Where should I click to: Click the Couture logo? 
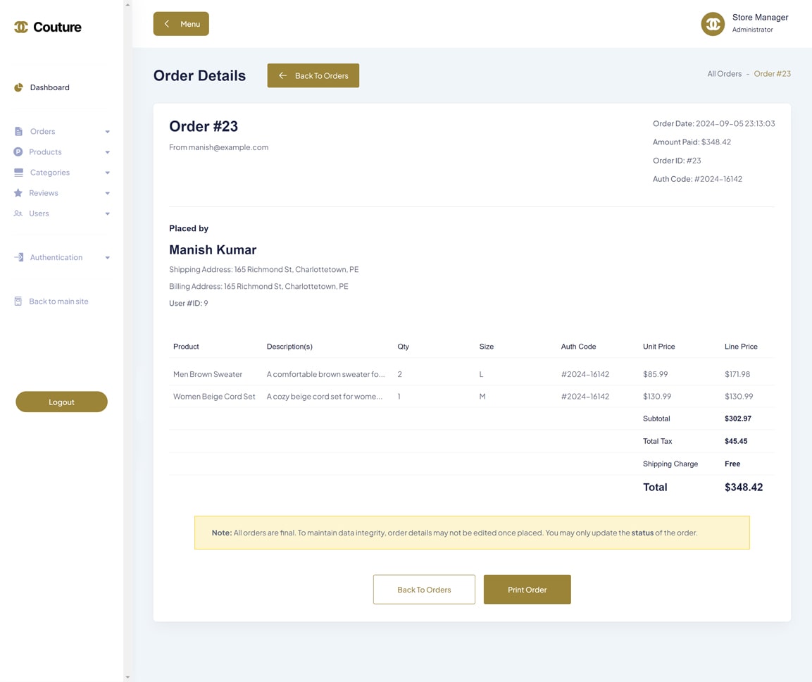[46, 27]
